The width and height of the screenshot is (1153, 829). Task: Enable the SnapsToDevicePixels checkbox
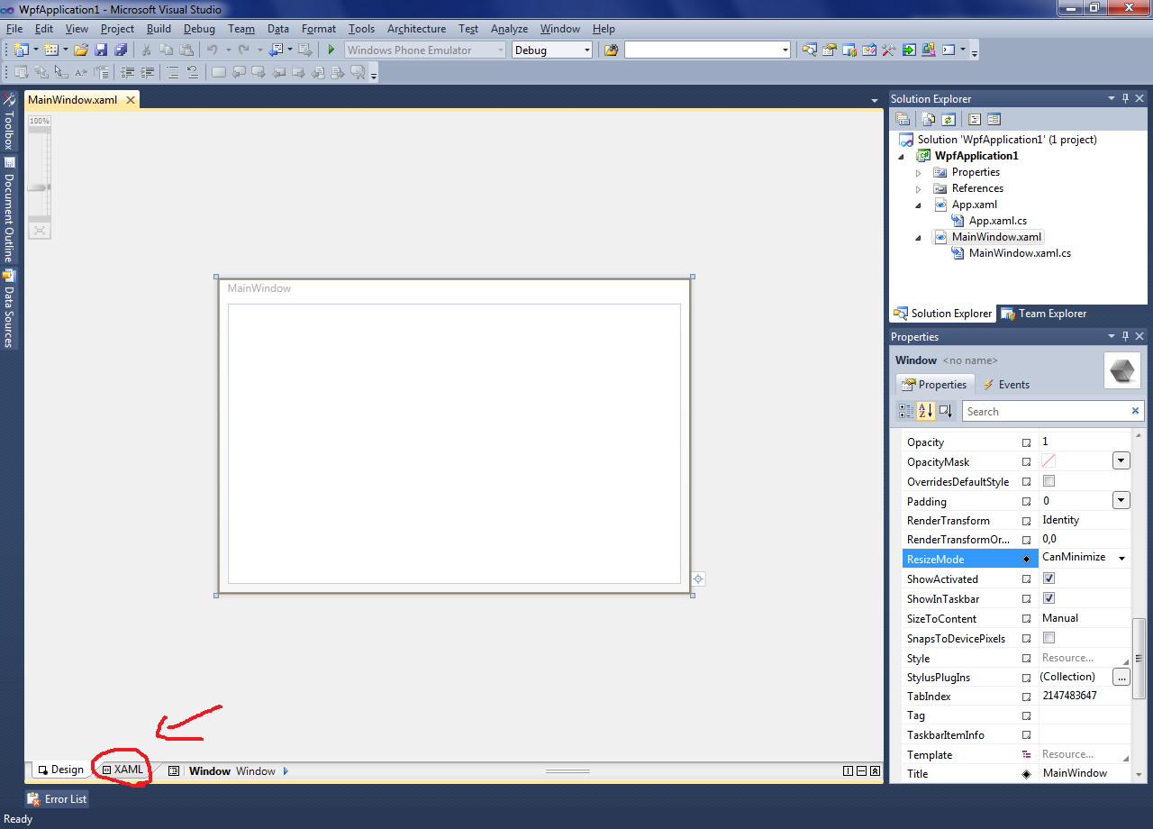click(1049, 638)
